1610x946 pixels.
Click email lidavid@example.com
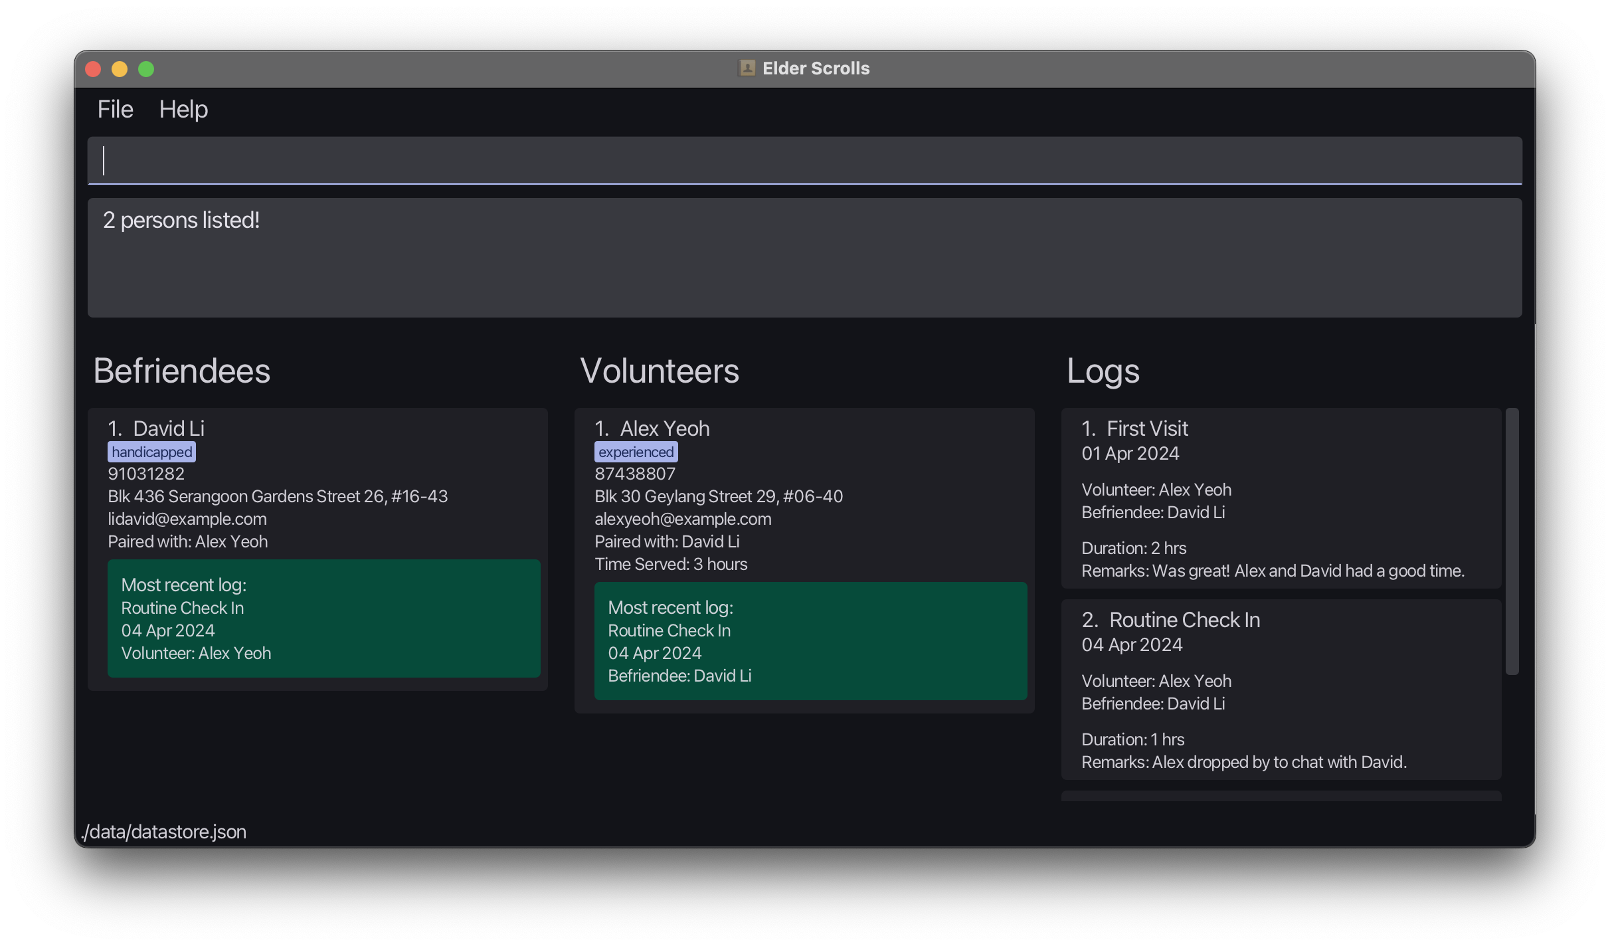point(187,519)
